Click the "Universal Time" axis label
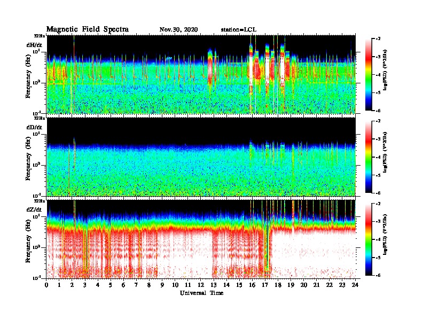 pos(201,293)
